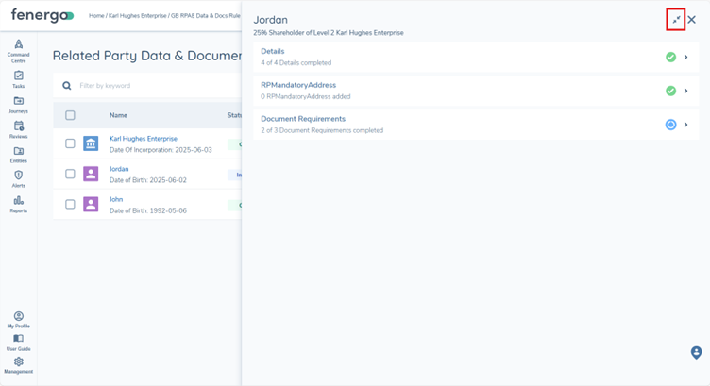Click the Jordan panel title
This screenshot has height=386, width=710.
pyautogui.click(x=270, y=20)
